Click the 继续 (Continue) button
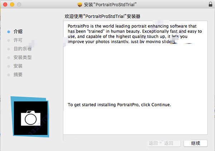 pyautogui.click(x=196, y=143)
